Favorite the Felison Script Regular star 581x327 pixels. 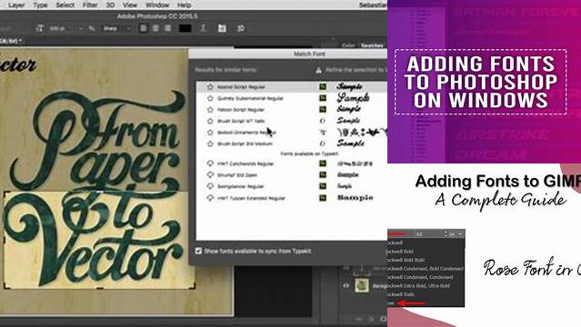[210, 110]
